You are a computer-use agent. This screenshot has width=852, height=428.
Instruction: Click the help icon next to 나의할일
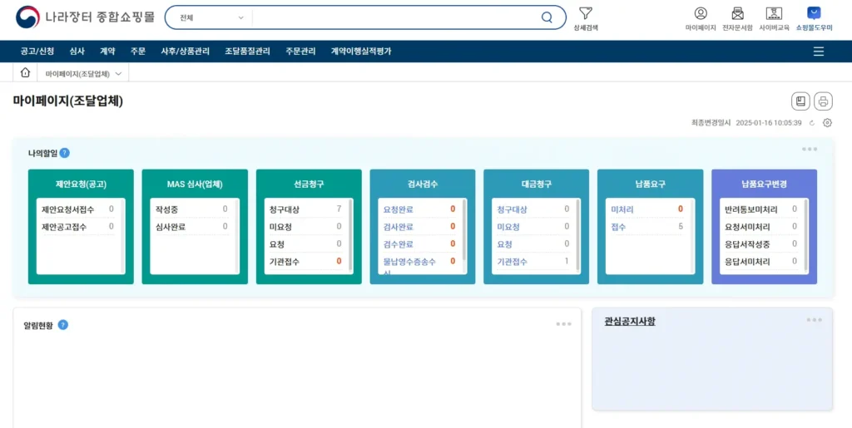click(x=65, y=153)
